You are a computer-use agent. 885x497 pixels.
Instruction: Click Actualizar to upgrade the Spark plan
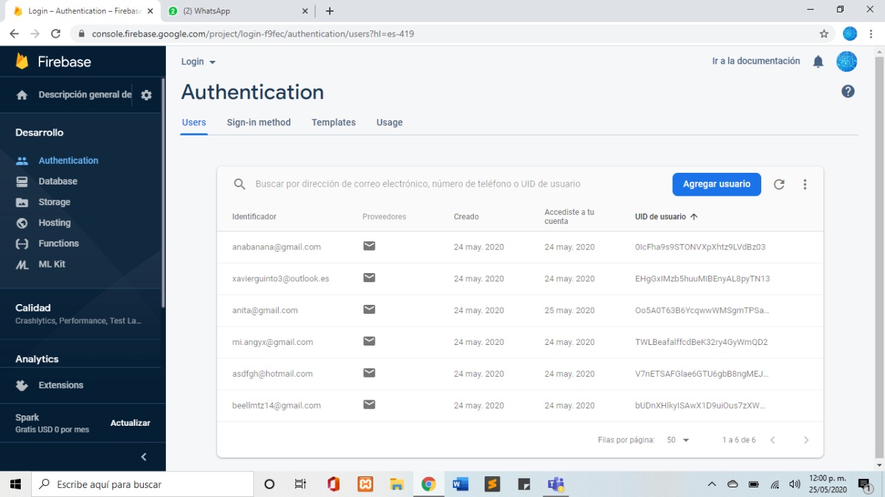(x=130, y=423)
